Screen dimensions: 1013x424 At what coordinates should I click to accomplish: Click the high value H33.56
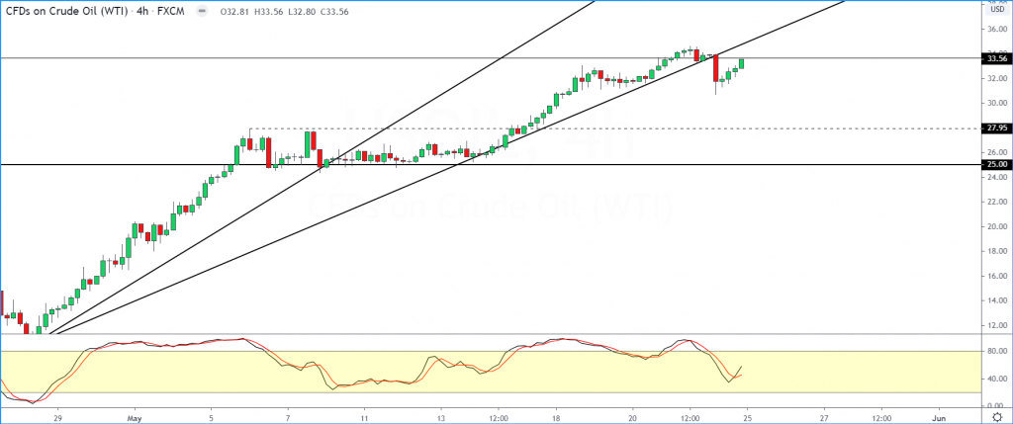tap(268, 12)
